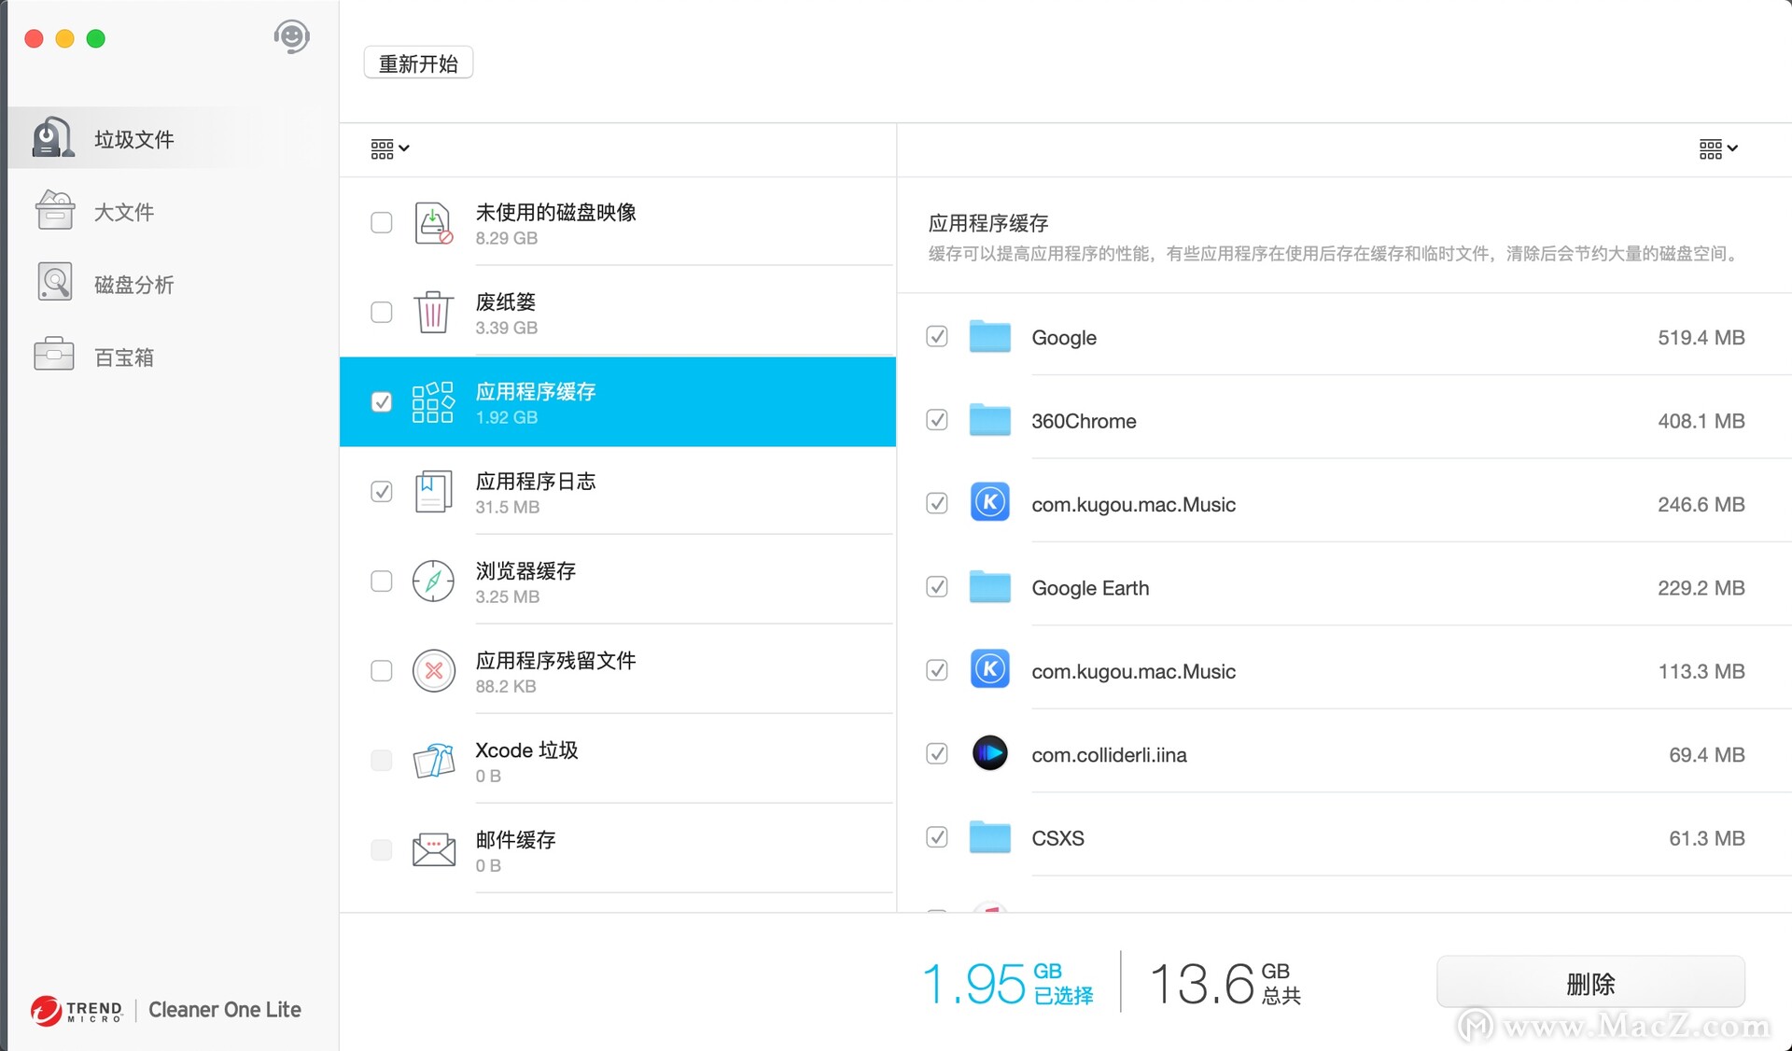This screenshot has height=1051, width=1792.
Task: Check the 未使用的磁盘映像 checkbox
Action: (382, 222)
